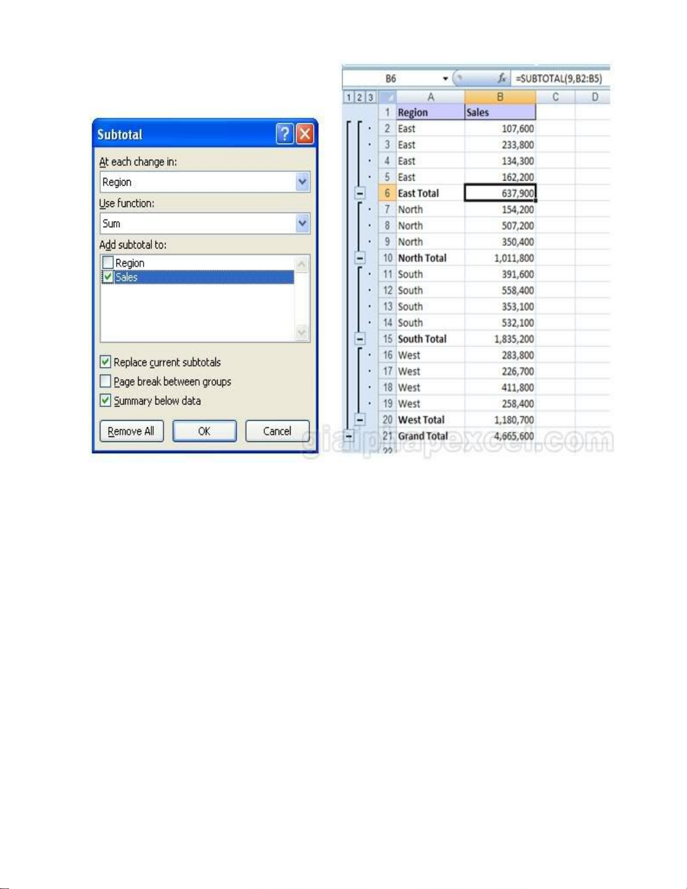The width and height of the screenshot is (687, 889).
Task: Click the fx insert function icon
Action: click(x=501, y=79)
